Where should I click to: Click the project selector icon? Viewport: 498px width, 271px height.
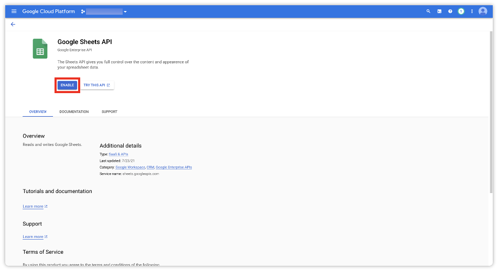83,12
